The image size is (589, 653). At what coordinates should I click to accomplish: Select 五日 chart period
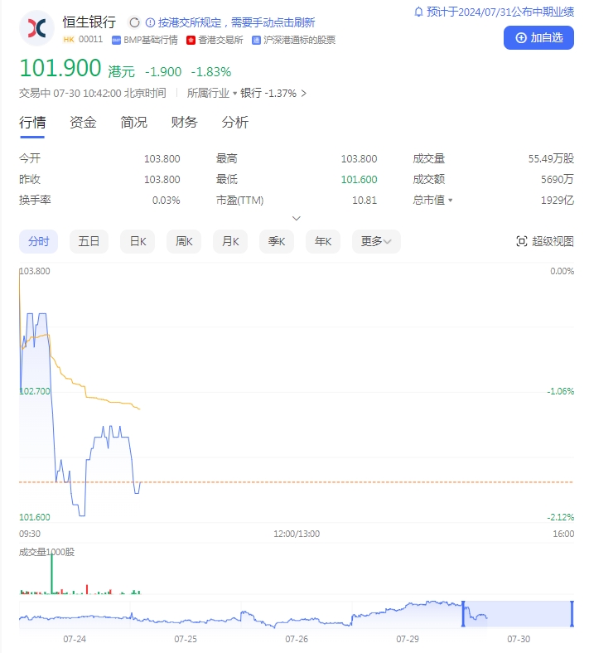pos(89,241)
